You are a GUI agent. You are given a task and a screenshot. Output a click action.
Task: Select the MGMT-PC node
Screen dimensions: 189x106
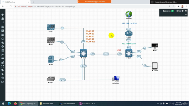point(116,79)
